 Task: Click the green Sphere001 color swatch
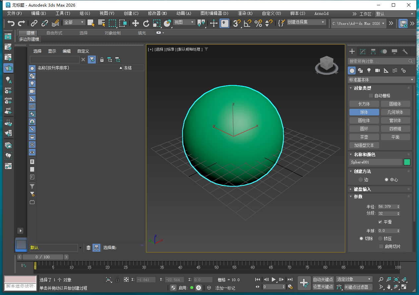tap(407, 162)
